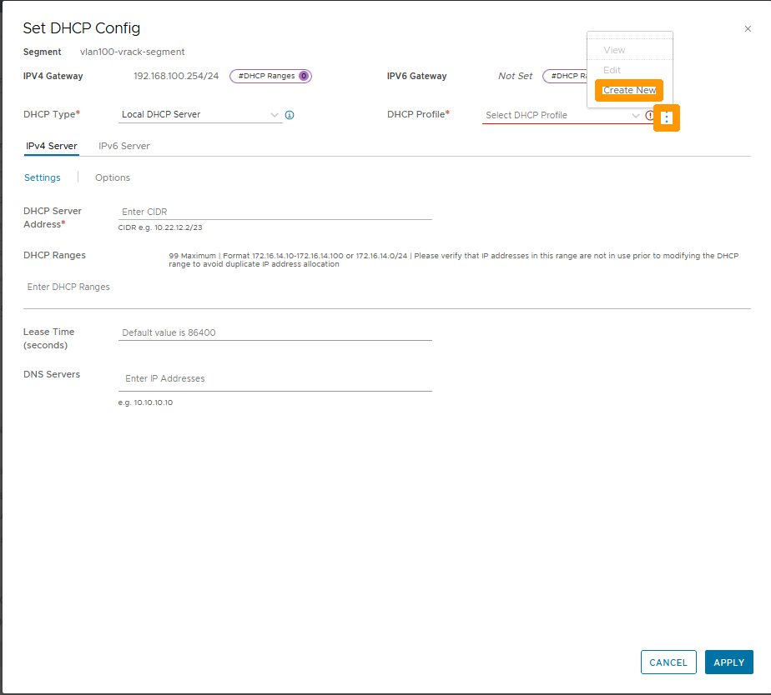Click the Apply button
The width and height of the screenshot is (771, 695).
pyautogui.click(x=728, y=662)
